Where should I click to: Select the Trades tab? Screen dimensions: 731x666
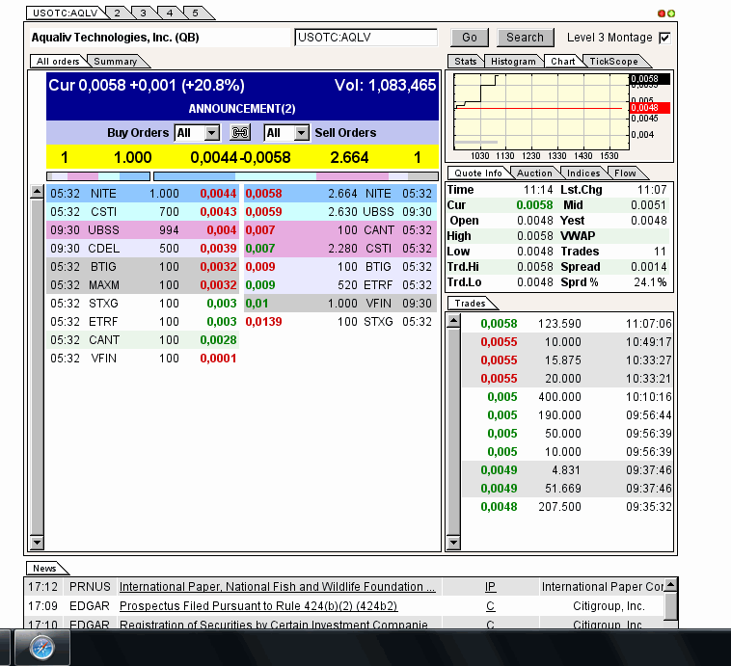point(470,304)
